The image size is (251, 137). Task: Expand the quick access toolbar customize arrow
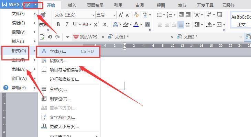pos(67,37)
